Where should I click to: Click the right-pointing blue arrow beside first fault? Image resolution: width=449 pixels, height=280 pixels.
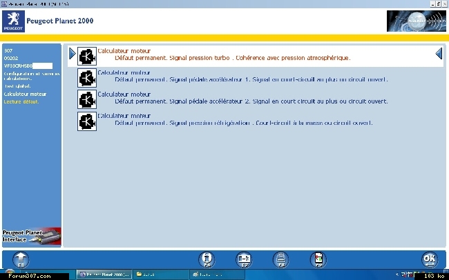pos(72,54)
